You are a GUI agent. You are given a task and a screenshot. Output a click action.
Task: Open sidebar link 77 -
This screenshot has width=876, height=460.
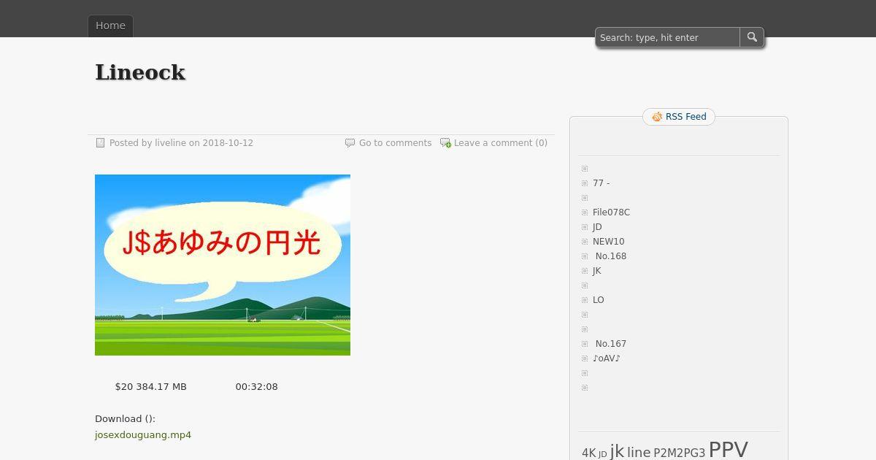pyautogui.click(x=601, y=183)
